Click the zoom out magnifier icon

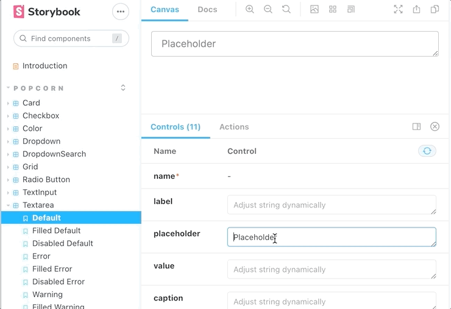coord(268,9)
